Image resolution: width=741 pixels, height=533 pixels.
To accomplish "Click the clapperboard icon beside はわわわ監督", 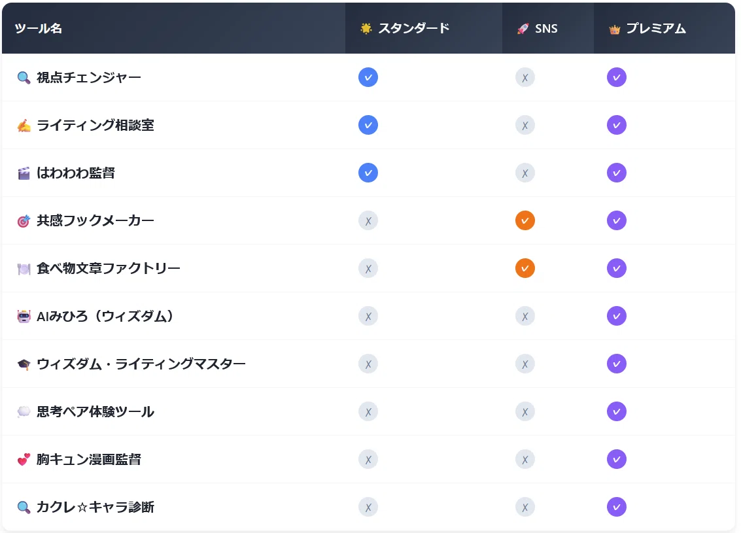I will [x=24, y=173].
